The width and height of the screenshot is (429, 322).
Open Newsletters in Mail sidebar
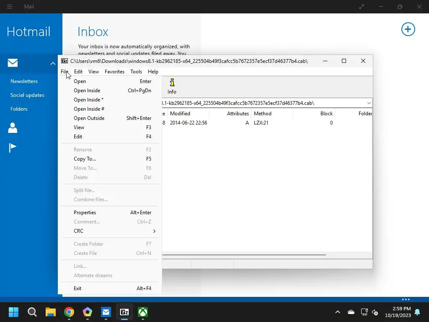24,81
